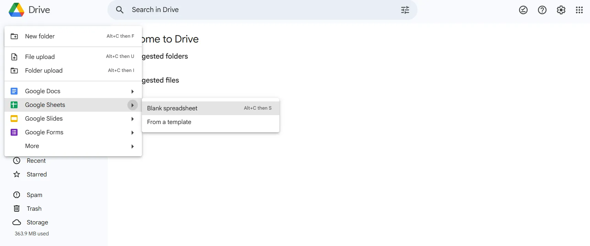
Task: Click the green Google Sheets icon
Action: (14, 105)
